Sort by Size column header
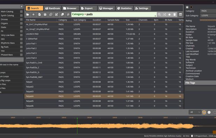Viewport: 216px width, 138px height. point(130,20)
